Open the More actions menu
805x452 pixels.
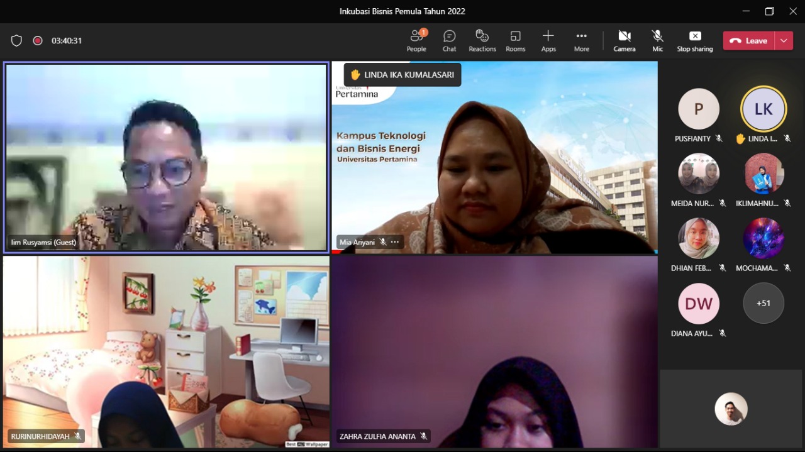pyautogui.click(x=581, y=41)
